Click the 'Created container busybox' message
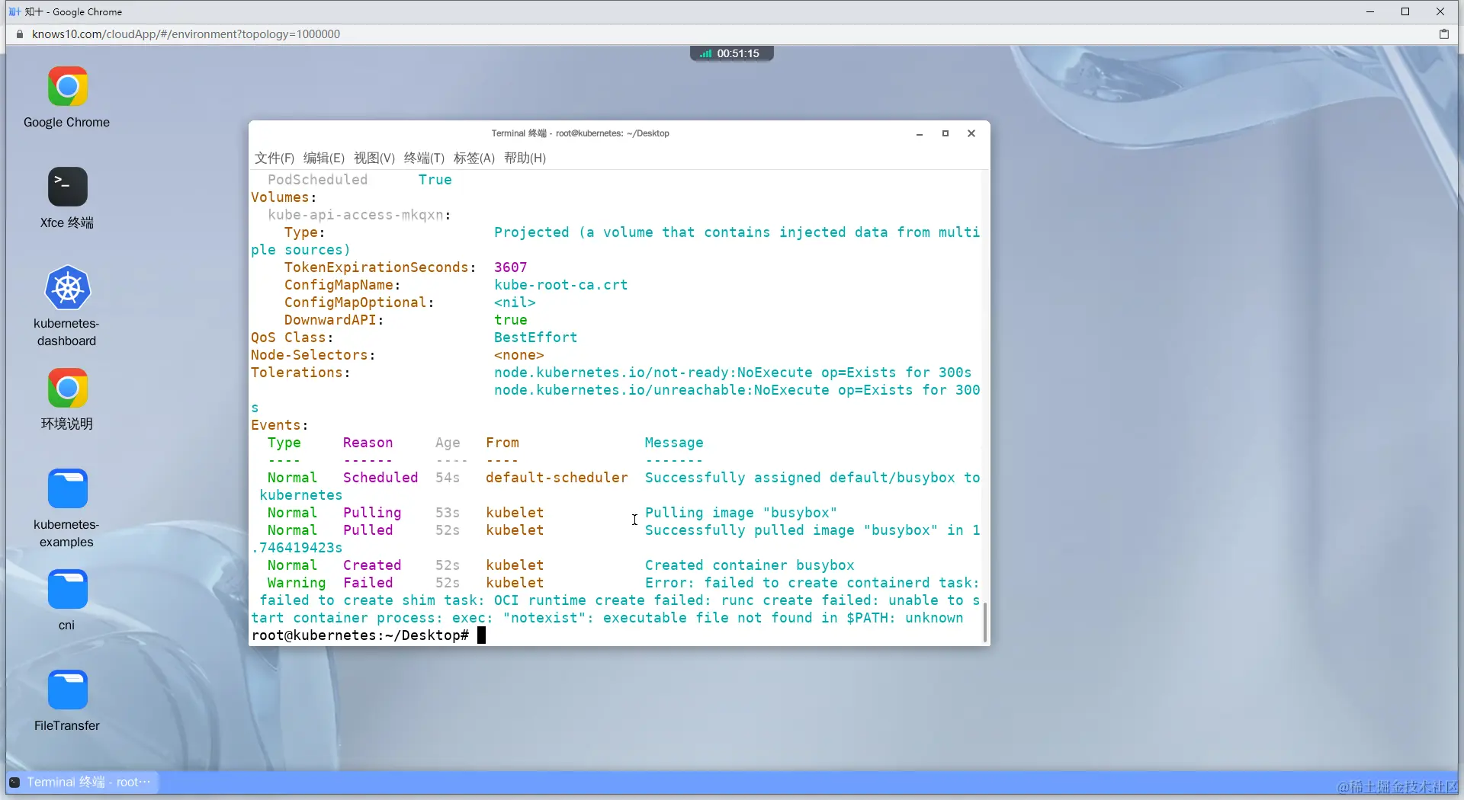The width and height of the screenshot is (1464, 800). [750, 565]
